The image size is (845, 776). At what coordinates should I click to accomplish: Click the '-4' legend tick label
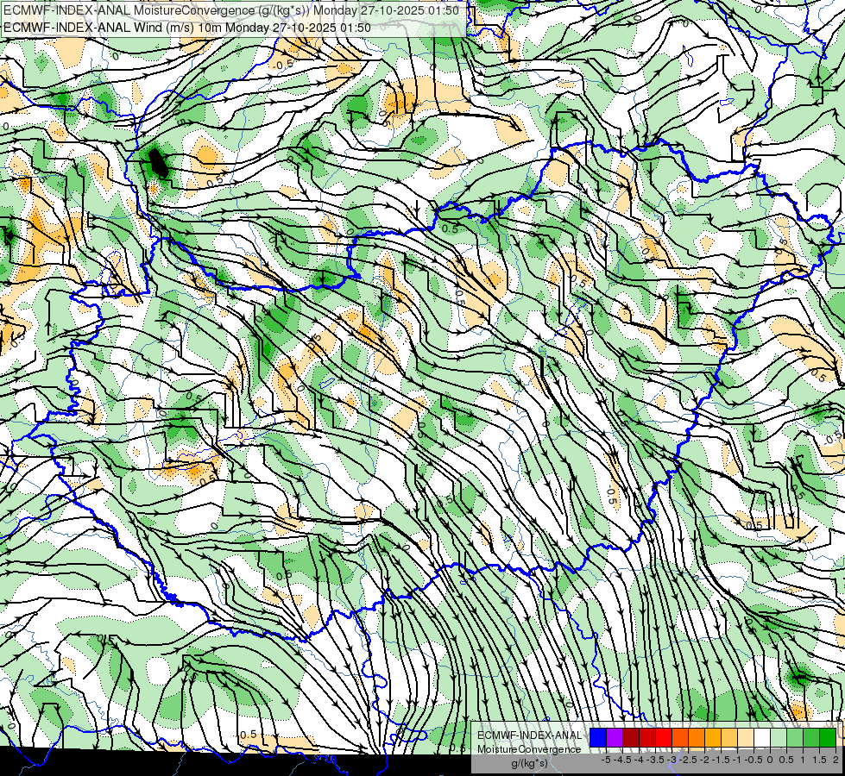pyautogui.click(x=639, y=760)
